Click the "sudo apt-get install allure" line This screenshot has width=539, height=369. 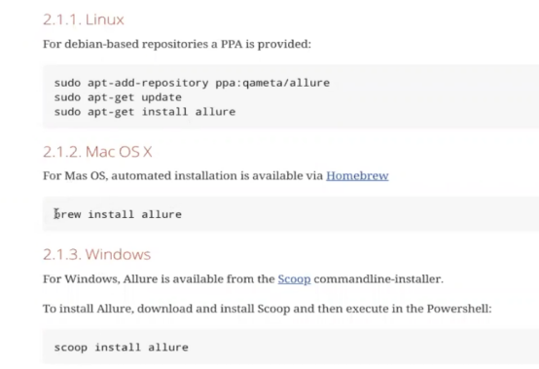point(145,112)
